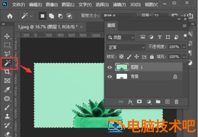Screen dimensions: 198x137
Task: Click the share icon in options bar
Action: point(190,16)
